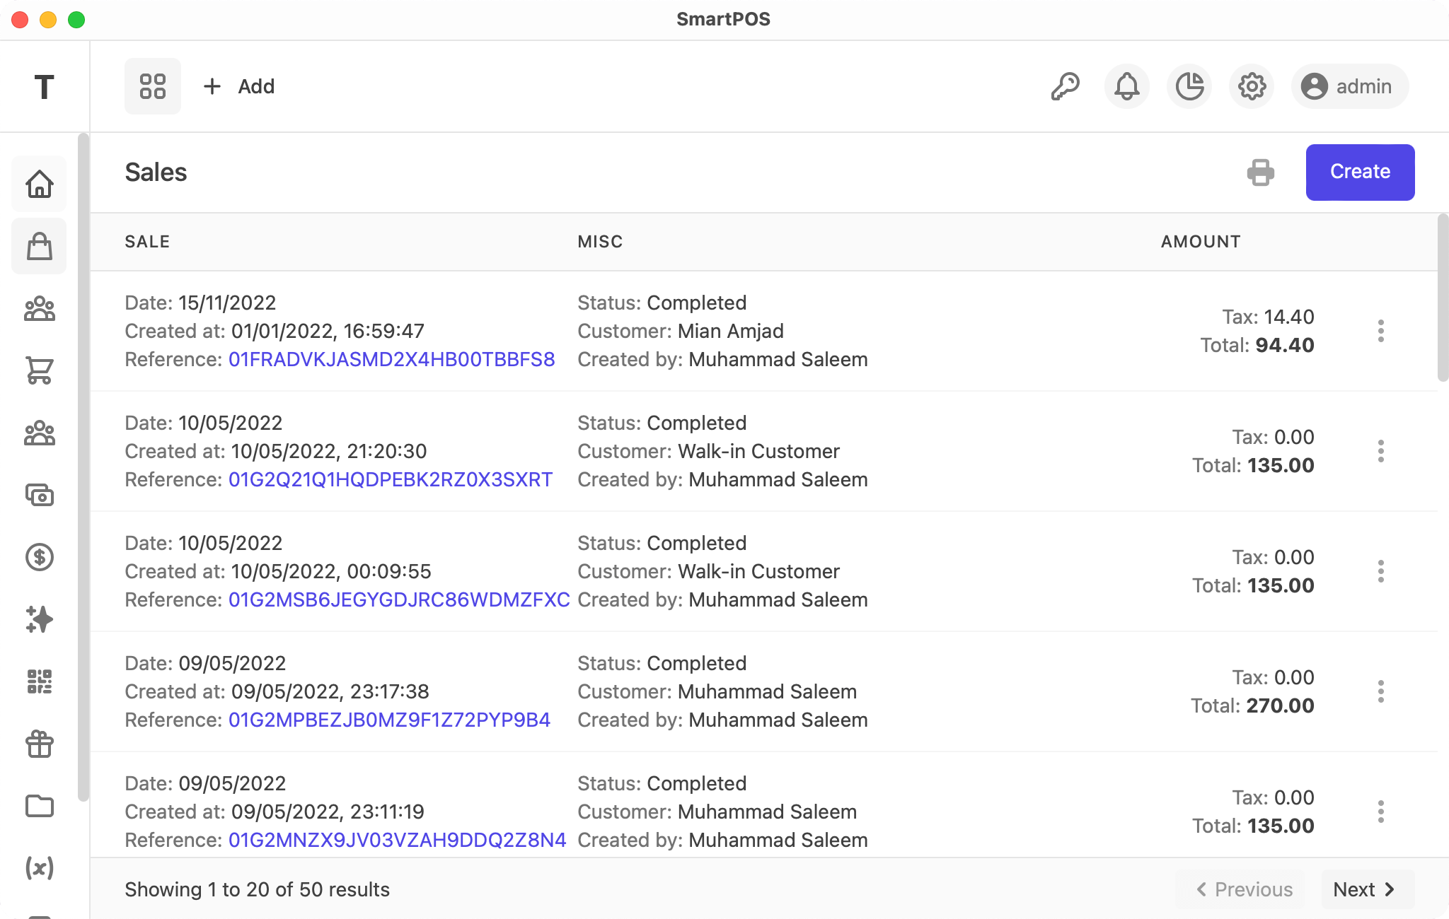Viewport: 1449px width, 919px height.
Task: Click the printer icon next to Create
Action: [1260, 172]
